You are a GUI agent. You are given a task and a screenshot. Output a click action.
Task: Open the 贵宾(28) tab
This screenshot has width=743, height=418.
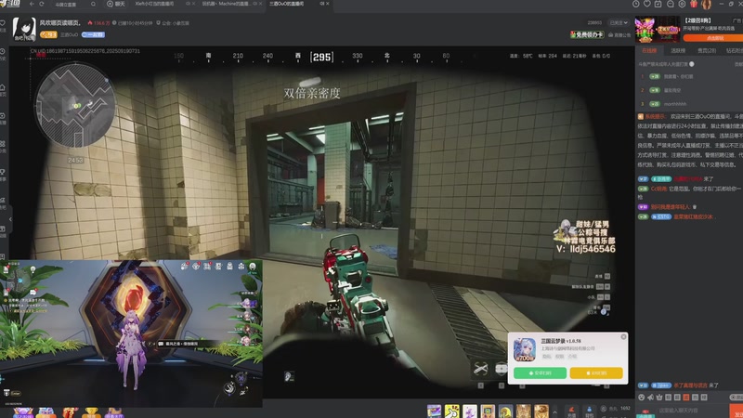coord(707,51)
